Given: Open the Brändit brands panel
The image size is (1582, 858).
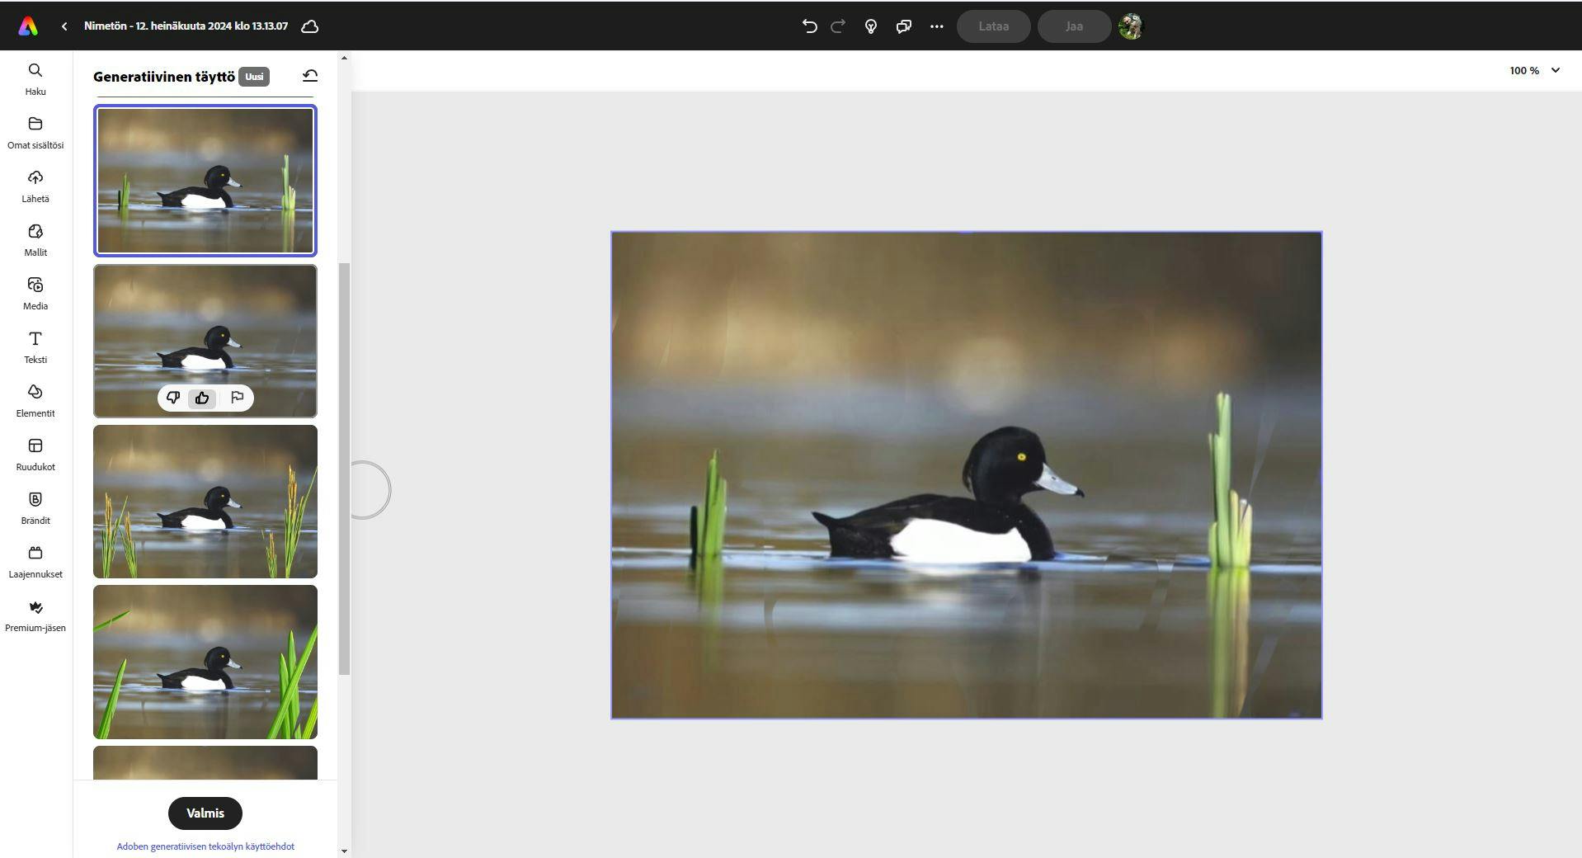Looking at the screenshot, I should 35,508.
